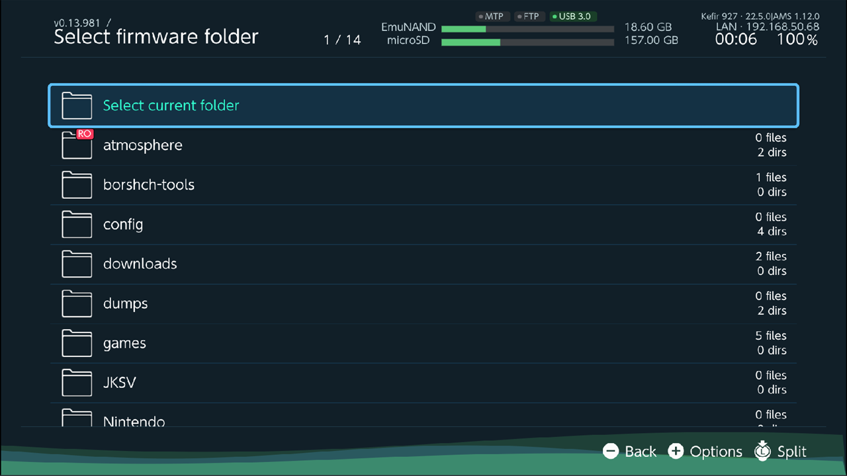The width and height of the screenshot is (847, 476).
Task: Click the games folder icon
Action: coord(77,344)
